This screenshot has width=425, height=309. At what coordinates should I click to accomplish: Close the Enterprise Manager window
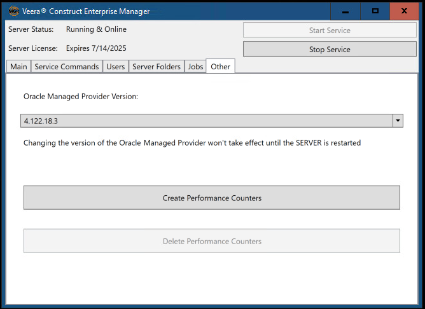tap(404, 11)
